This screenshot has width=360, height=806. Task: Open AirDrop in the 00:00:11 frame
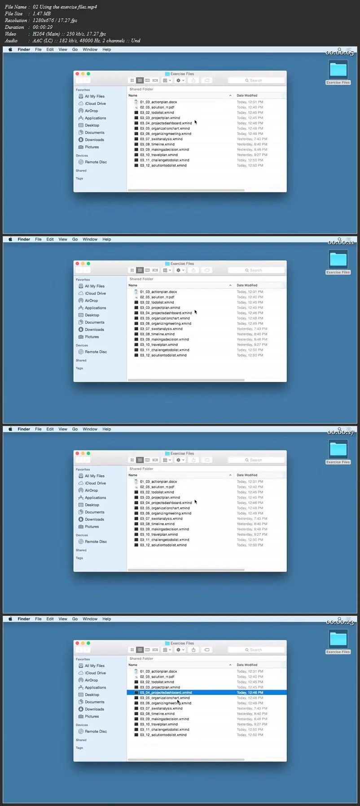point(88,300)
